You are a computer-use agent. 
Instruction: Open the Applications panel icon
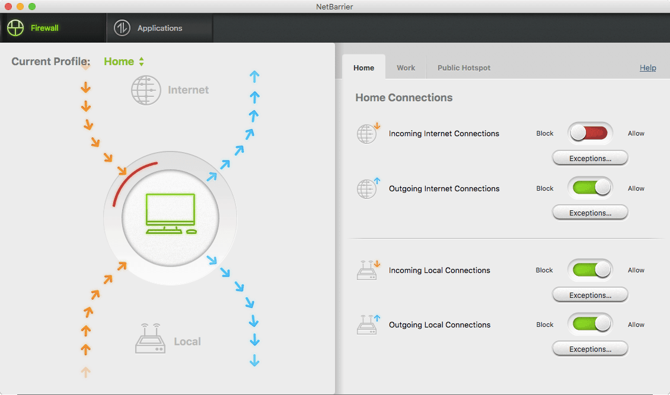(122, 27)
